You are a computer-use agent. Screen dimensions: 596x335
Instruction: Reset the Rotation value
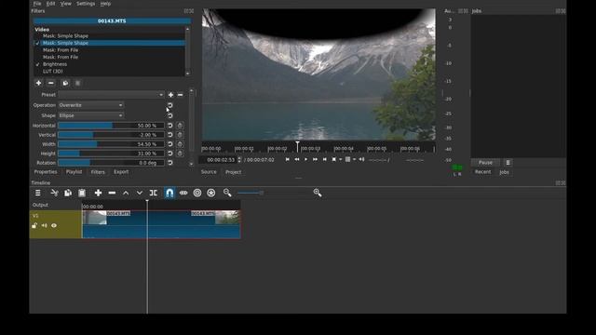(169, 163)
